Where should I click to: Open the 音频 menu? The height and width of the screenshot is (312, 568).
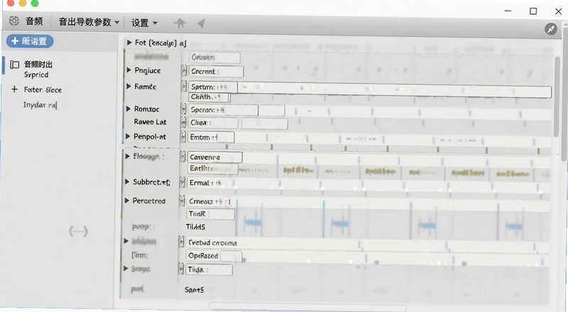34,21
